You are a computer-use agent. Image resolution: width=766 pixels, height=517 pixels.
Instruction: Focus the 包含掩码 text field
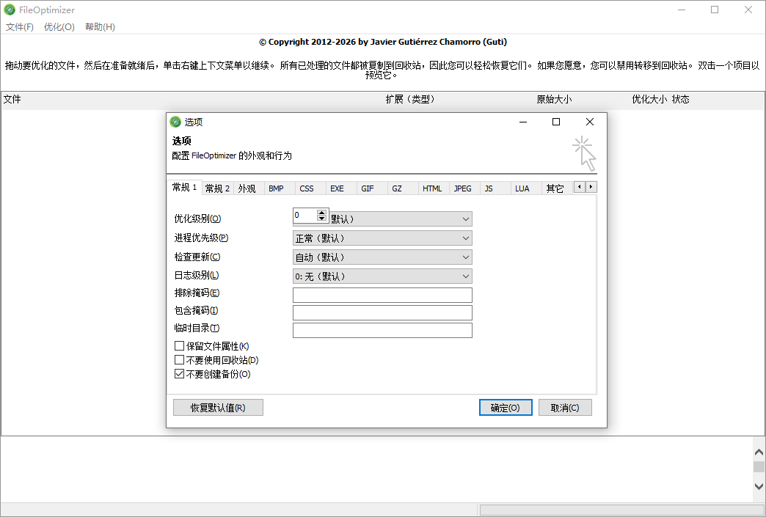[382, 312]
